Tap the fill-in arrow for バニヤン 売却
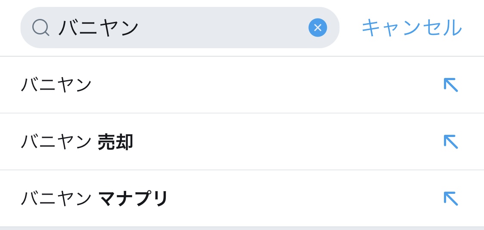This screenshot has width=484, height=230. point(450,142)
